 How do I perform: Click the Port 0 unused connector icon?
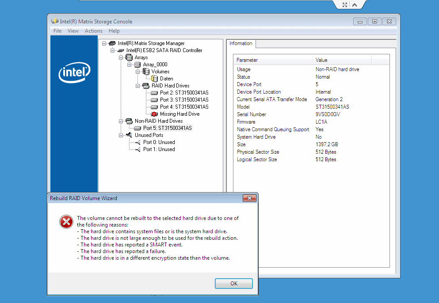point(138,142)
